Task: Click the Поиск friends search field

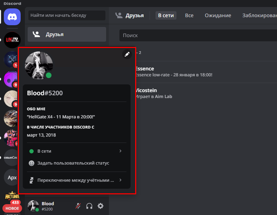Action: [198, 35]
